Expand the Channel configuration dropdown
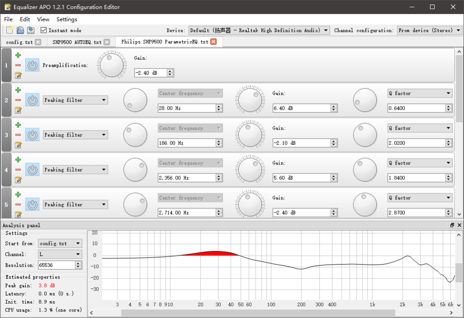The height and width of the screenshot is (318, 464). pyautogui.click(x=429, y=30)
